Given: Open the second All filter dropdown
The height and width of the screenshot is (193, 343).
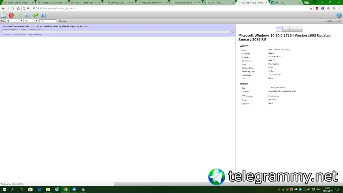Looking at the screenshot, I should (x=31, y=21).
